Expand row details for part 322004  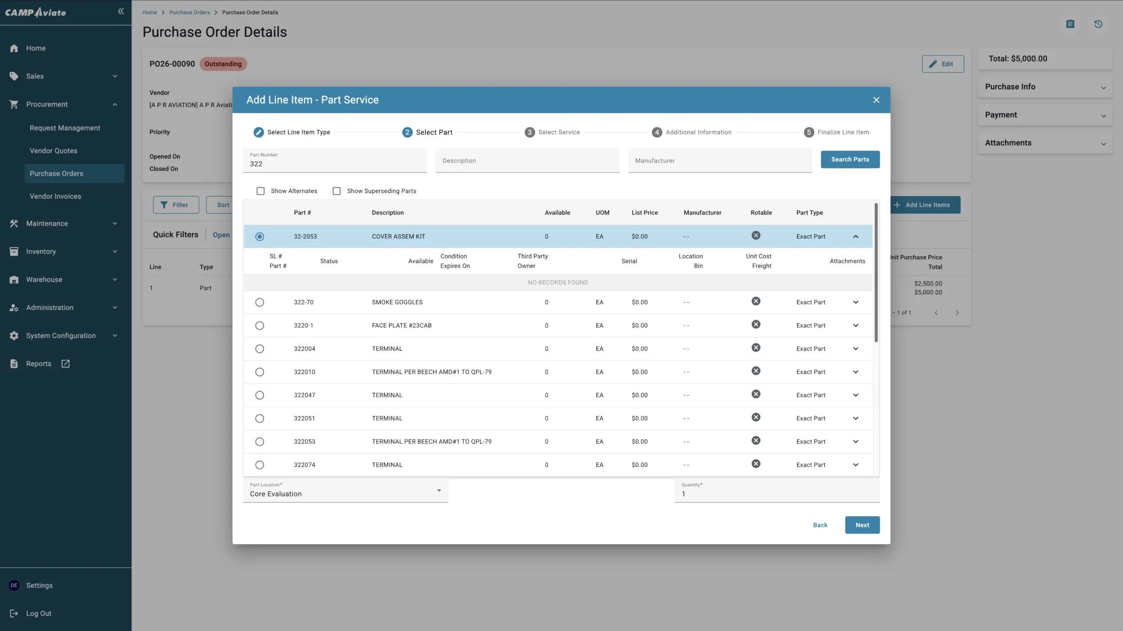coord(855,349)
